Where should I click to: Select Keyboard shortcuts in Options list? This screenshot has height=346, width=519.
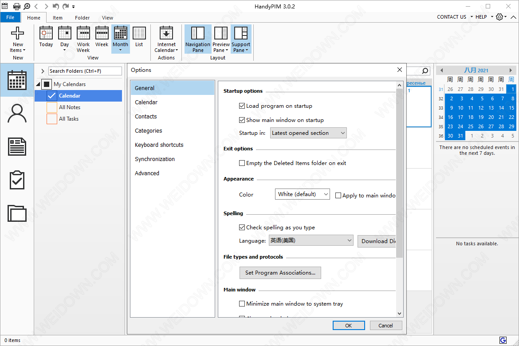pos(173,145)
